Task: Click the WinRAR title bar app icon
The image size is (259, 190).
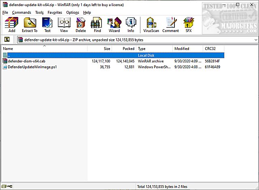Action: click(5, 4)
